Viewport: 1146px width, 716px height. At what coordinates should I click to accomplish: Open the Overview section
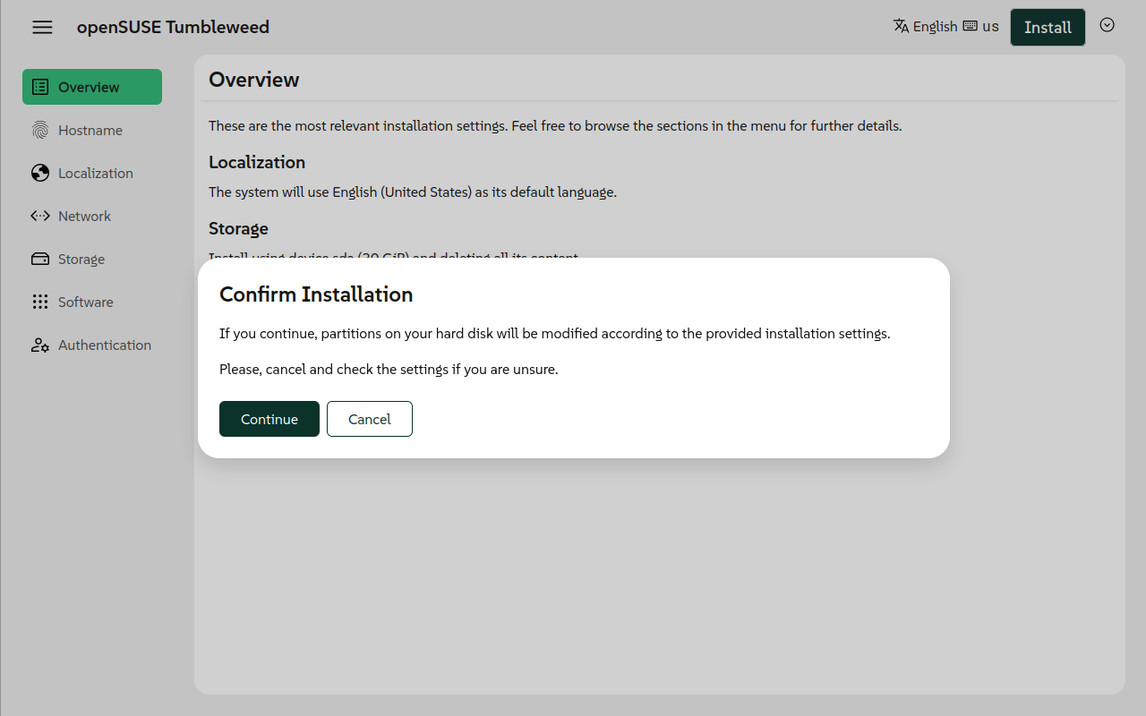[x=92, y=87]
